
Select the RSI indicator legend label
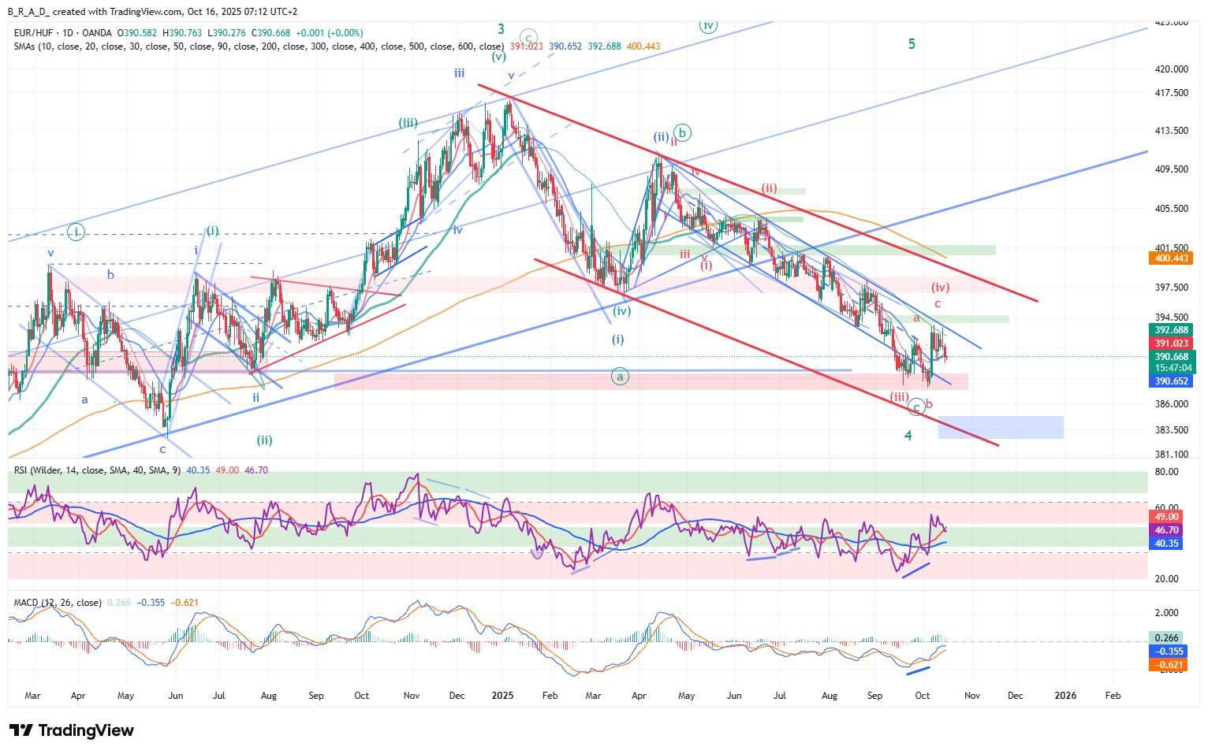pyautogui.click(x=96, y=470)
